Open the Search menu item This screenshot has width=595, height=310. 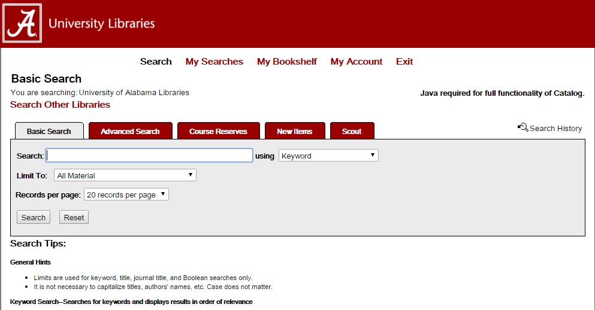(x=156, y=62)
